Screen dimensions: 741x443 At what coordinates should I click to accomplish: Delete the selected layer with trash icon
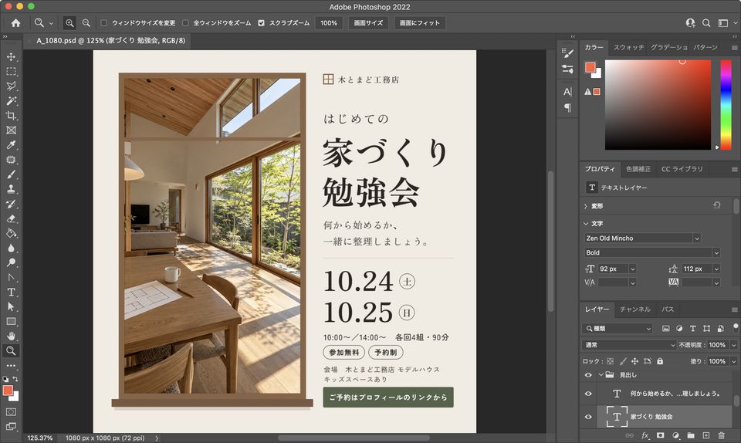point(721,435)
